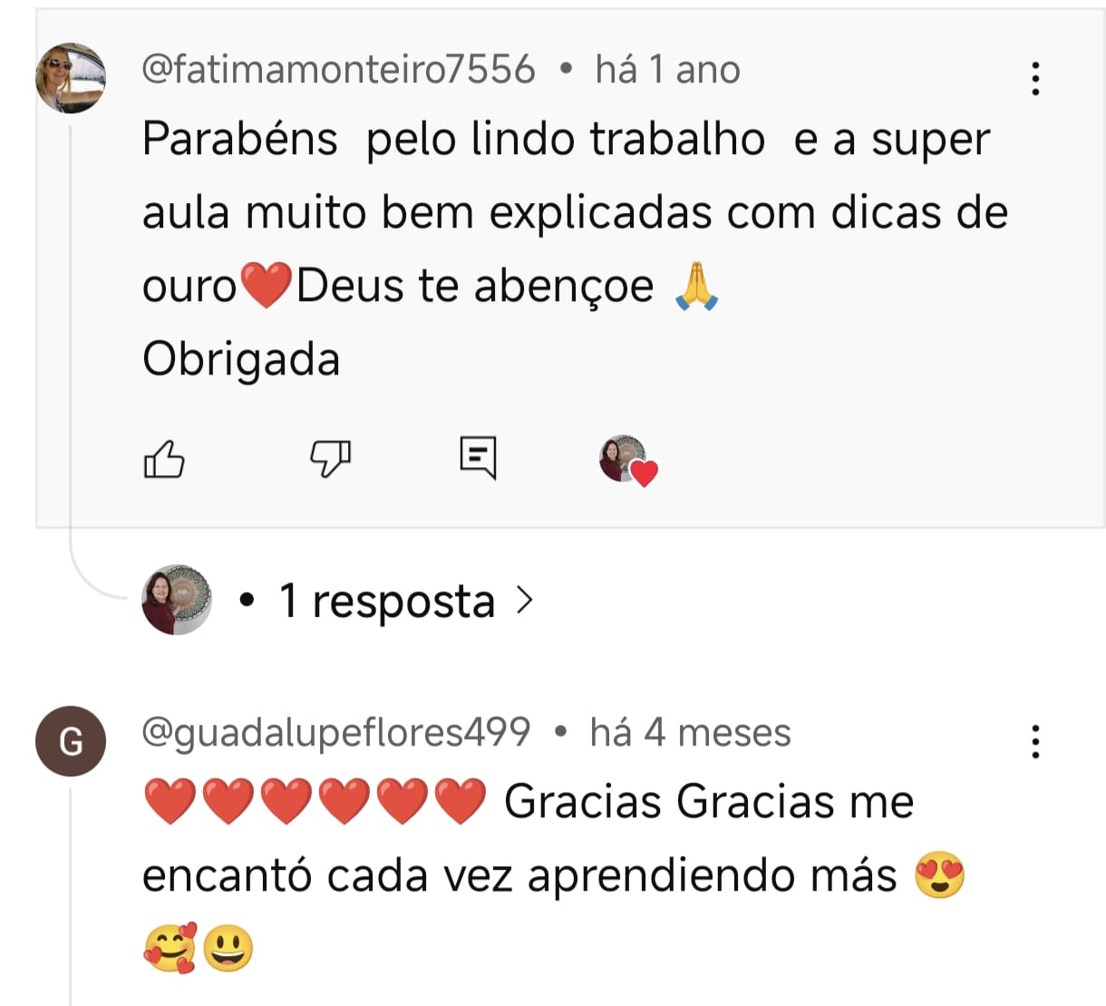Click the word "Obrigada" in first comment
This screenshot has width=1106, height=1006.
pos(241,359)
